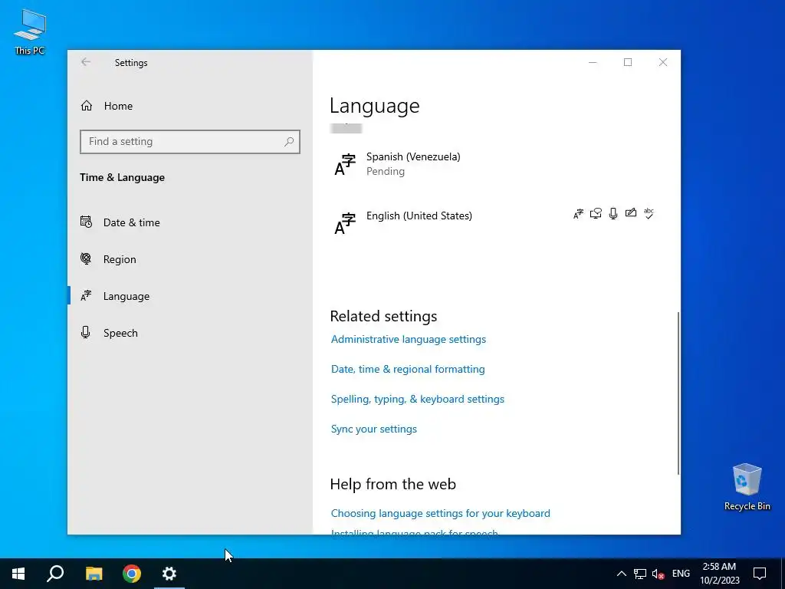Type in the Find a setting box
This screenshot has height=589, width=785.
coord(190,142)
